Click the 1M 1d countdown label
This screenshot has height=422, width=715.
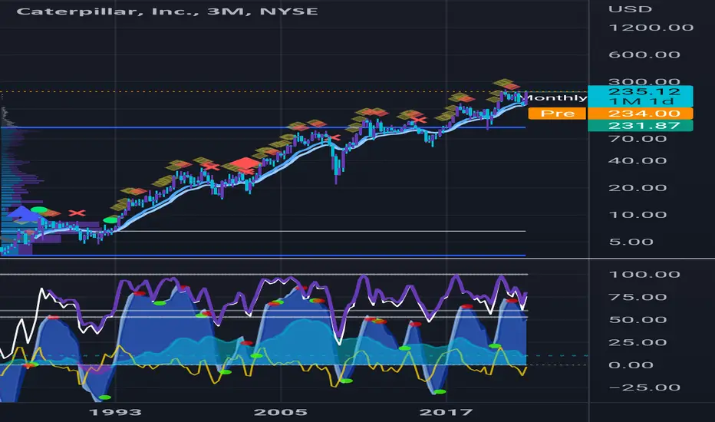pos(641,102)
